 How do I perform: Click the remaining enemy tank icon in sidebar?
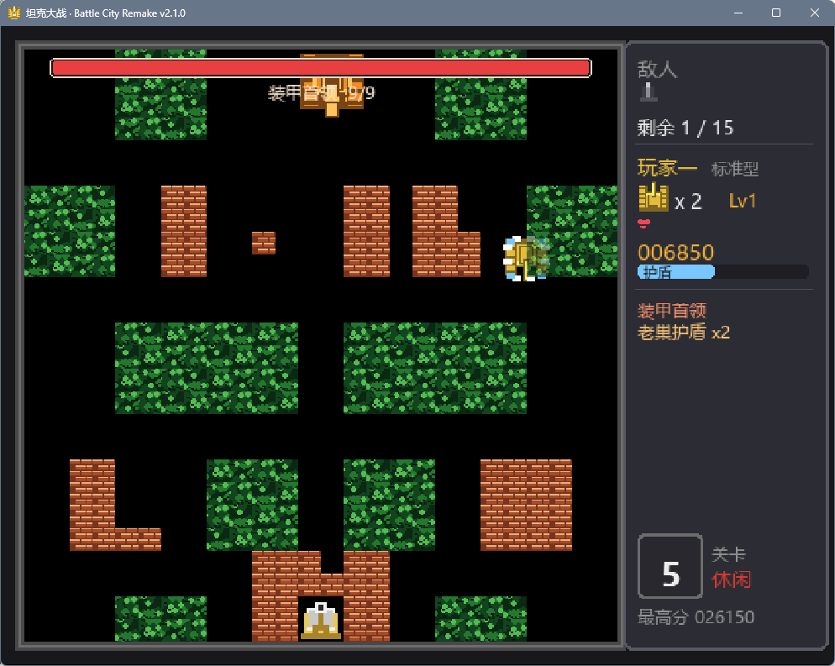click(x=648, y=92)
